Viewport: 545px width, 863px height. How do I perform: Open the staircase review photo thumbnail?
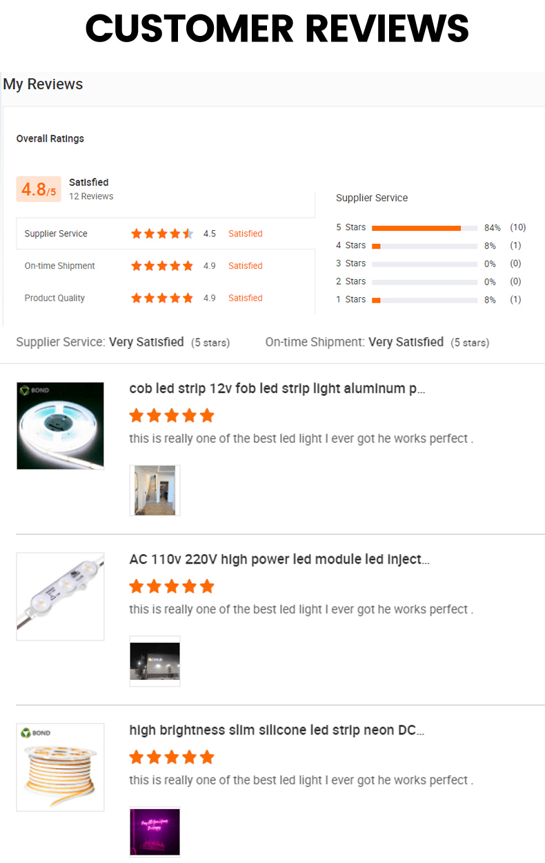[155, 490]
